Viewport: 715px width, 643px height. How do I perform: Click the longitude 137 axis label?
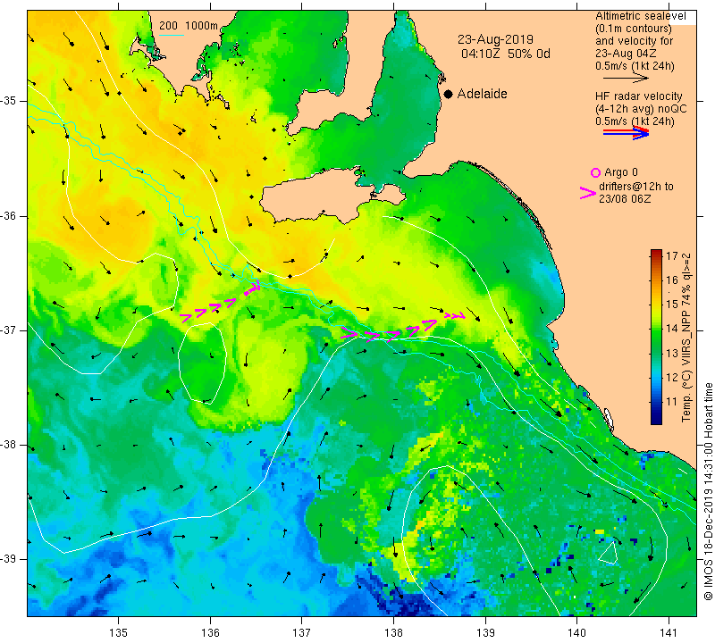tap(302, 633)
